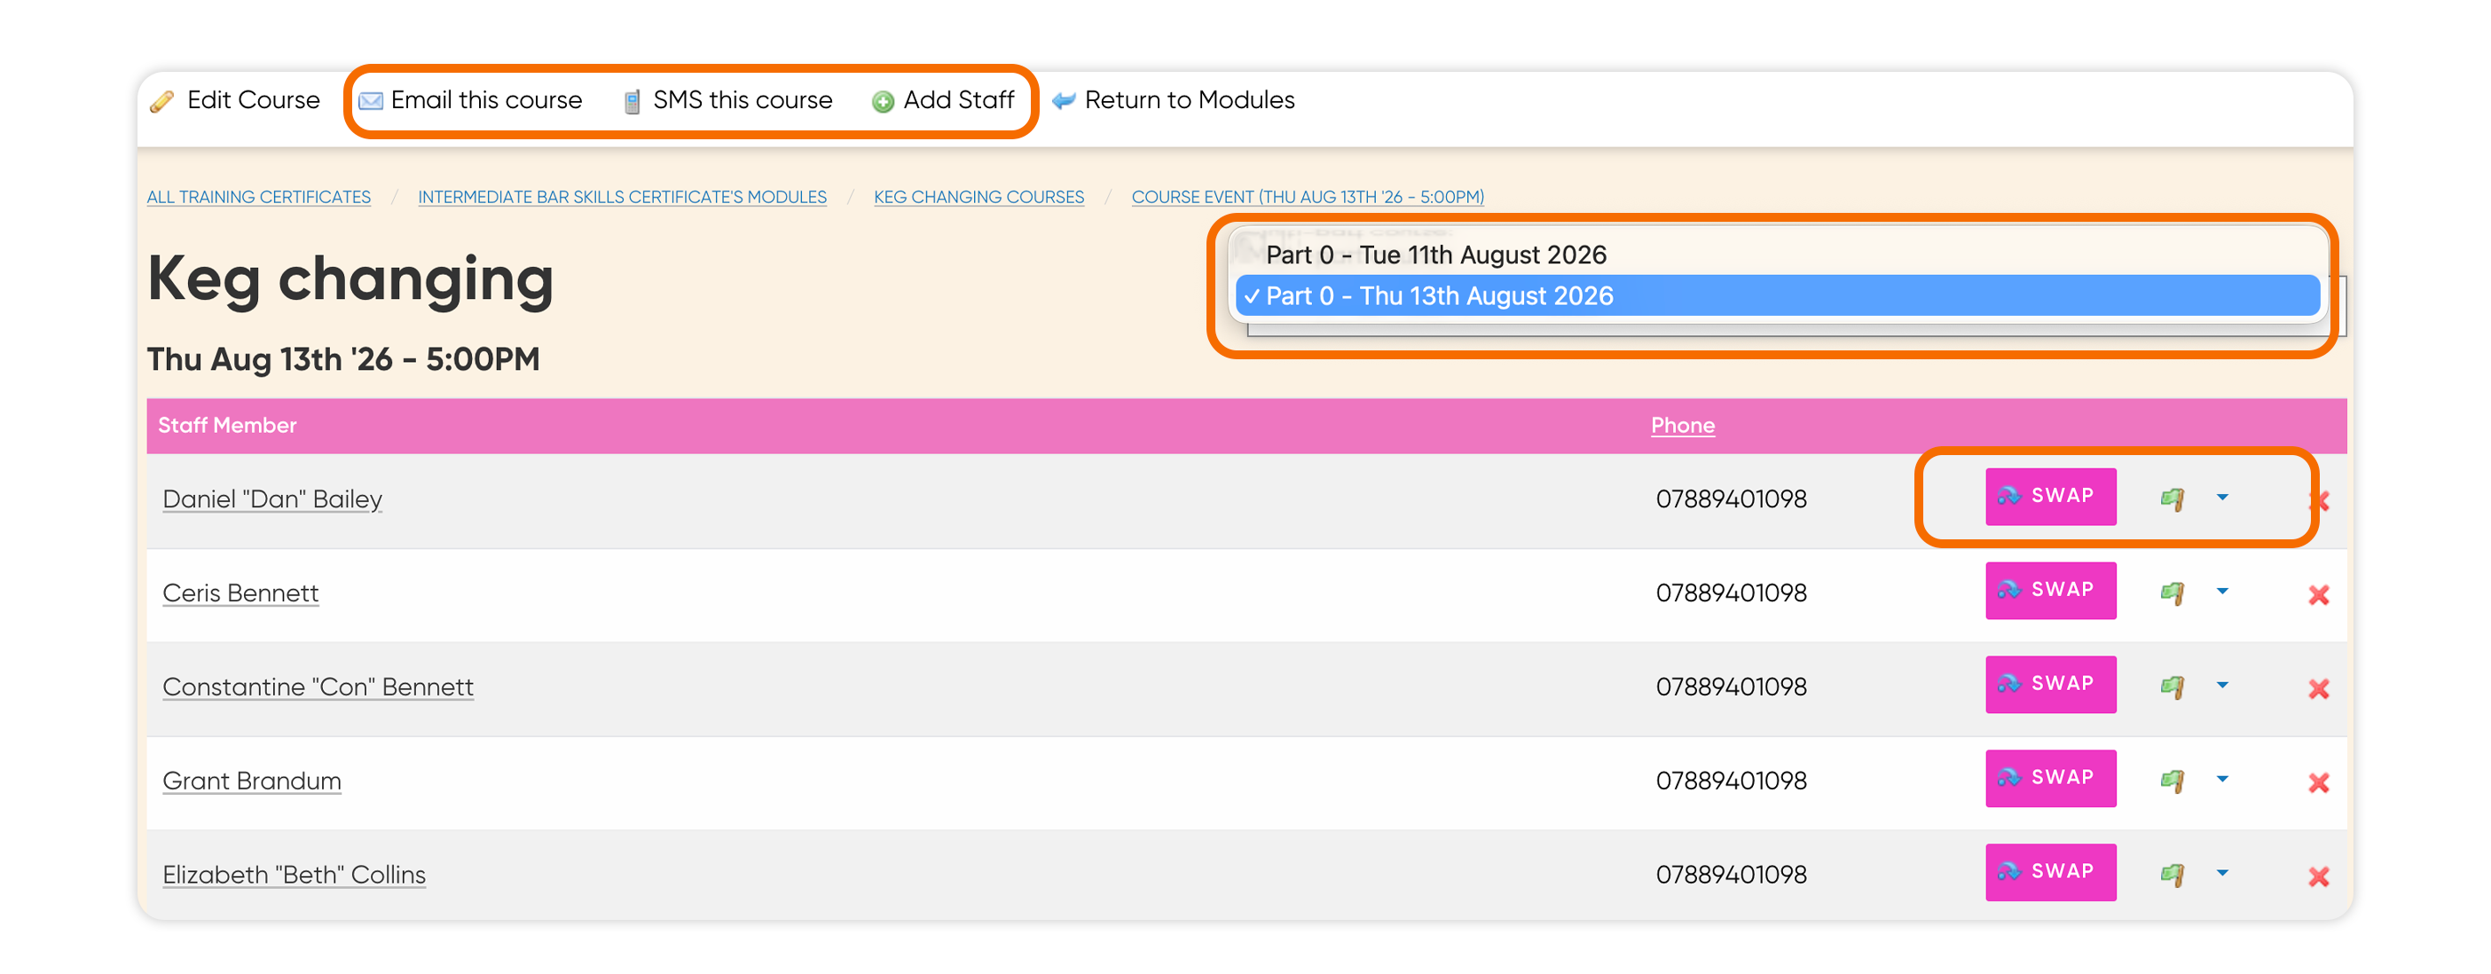This screenshot has width=2491, height=974.
Task: Open Intermediate Bar Skills Certificate's Modules breadcrumb
Action: click(x=622, y=197)
